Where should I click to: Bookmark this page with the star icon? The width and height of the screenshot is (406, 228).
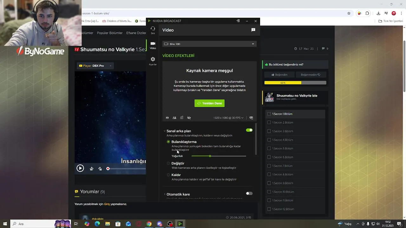tap(349, 13)
